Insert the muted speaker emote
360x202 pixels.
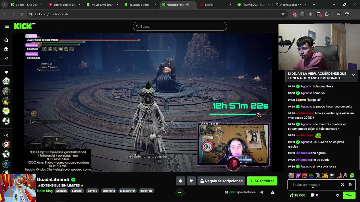[x=332, y=176]
